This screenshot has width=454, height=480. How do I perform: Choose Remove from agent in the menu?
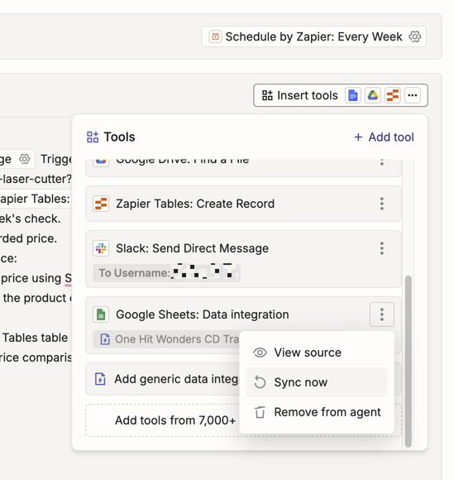pos(317,412)
